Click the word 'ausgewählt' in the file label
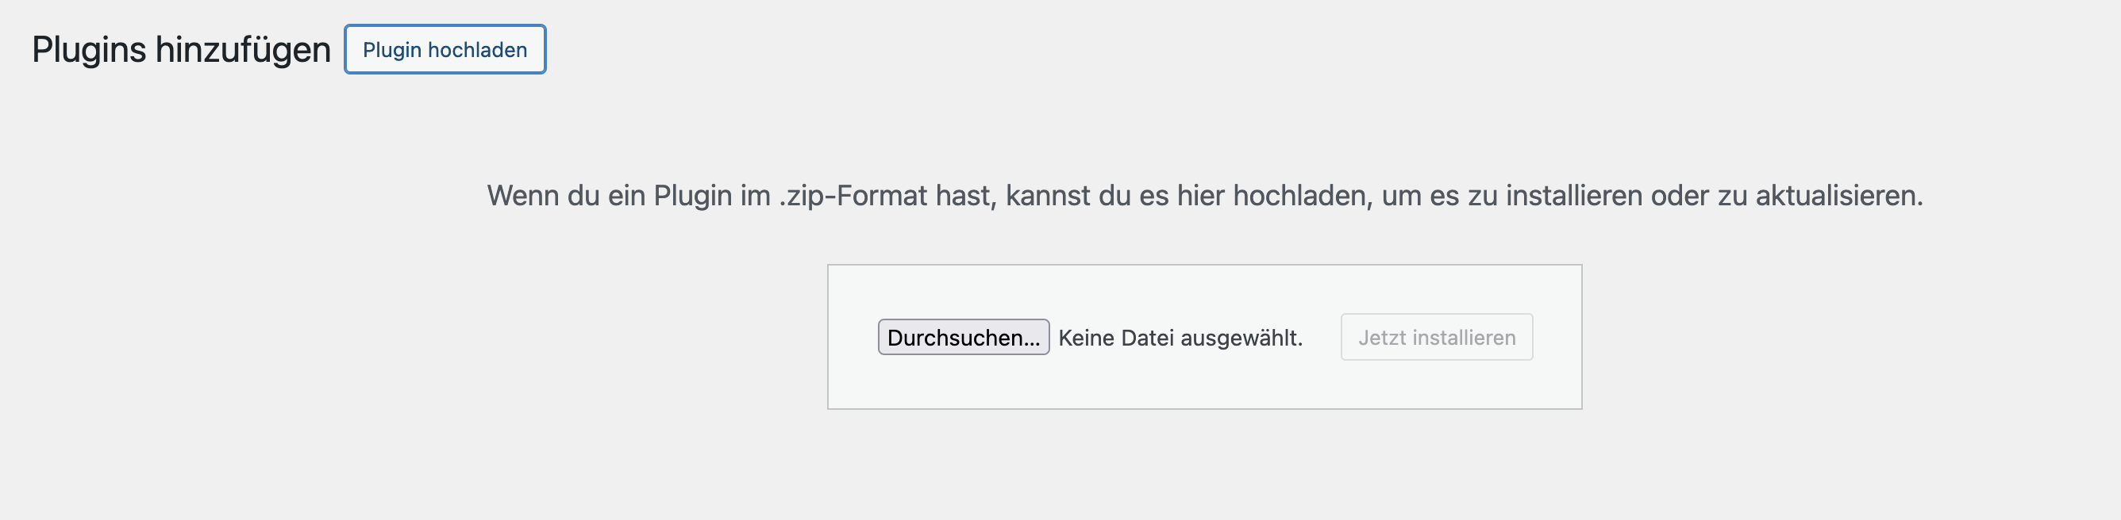 pyautogui.click(x=1238, y=338)
